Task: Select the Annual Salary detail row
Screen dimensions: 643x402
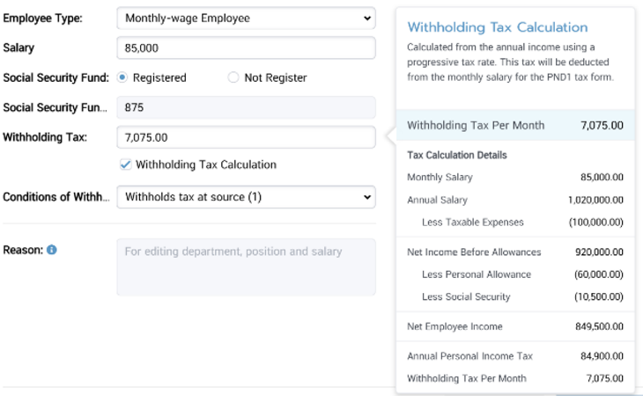Action: pyautogui.click(x=514, y=200)
